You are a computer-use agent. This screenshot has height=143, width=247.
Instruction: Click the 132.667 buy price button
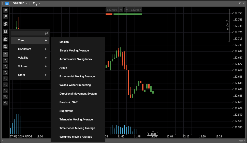pos(133,10)
